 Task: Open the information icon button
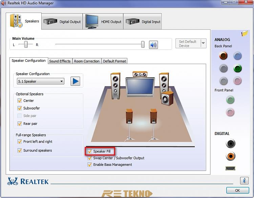(244, 180)
